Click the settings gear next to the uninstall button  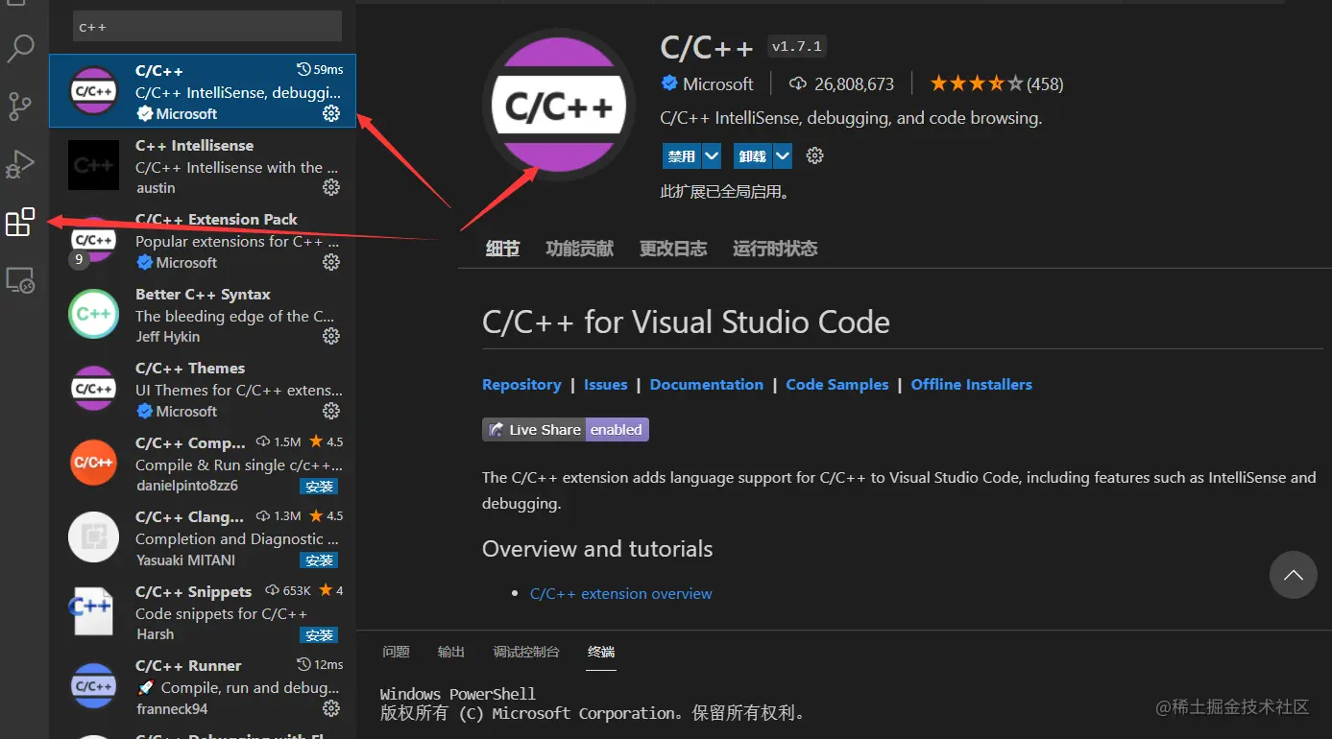[814, 155]
